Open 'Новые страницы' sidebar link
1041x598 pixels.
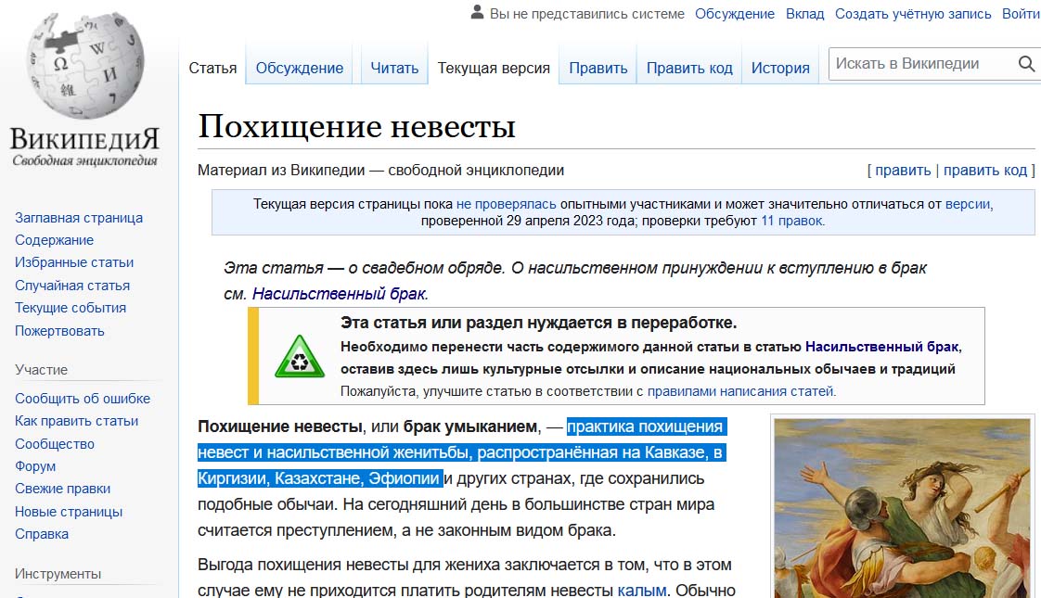[x=69, y=512]
